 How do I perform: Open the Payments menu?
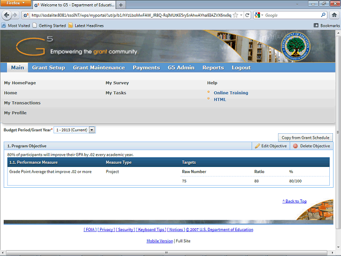pyautogui.click(x=146, y=68)
